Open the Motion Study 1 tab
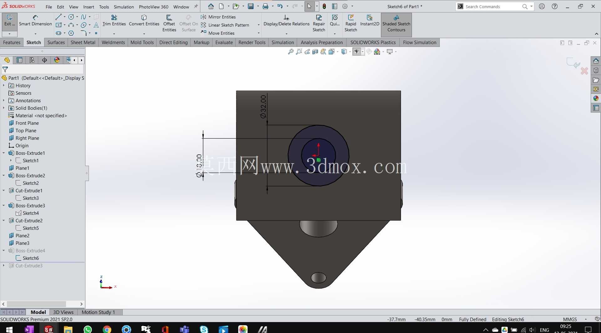601x333 pixels. click(98, 312)
